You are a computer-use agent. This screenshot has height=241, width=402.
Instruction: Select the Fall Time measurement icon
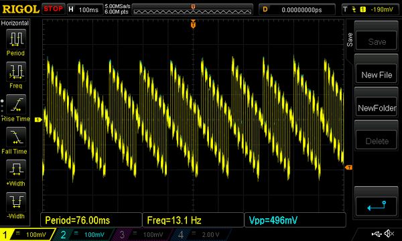[x=16, y=137]
